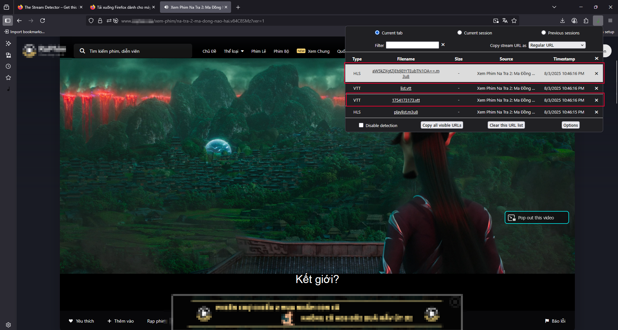Open Copy stream URL as dropdown
The width and height of the screenshot is (618, 330).
[557, 45]
